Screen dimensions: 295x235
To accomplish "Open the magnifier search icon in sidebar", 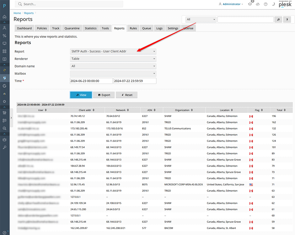I will click(4, 128).
